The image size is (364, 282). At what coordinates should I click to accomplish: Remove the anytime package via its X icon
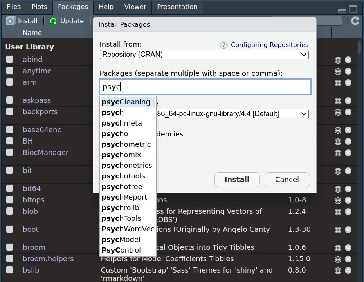tap(348, 71)
